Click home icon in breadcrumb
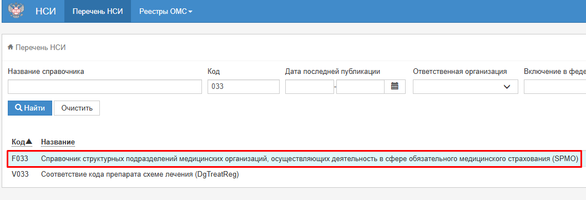586x200 pixels. coord(11,47)
